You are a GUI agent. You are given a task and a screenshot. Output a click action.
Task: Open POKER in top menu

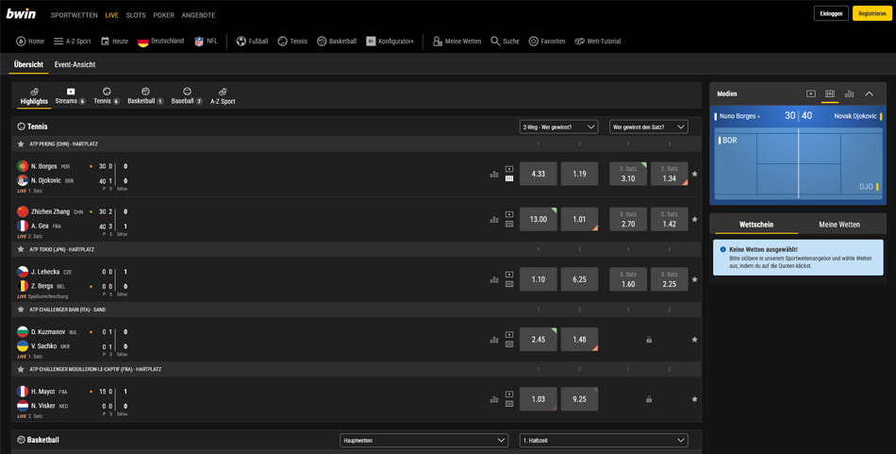pos(163,15)
